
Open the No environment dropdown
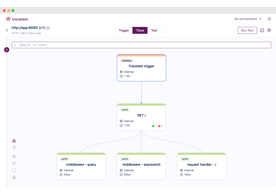point(248,19)
